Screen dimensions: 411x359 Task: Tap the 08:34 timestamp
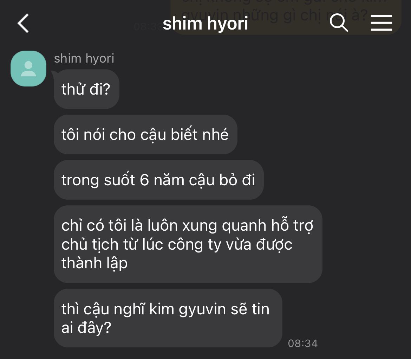[x=303, y=343]
